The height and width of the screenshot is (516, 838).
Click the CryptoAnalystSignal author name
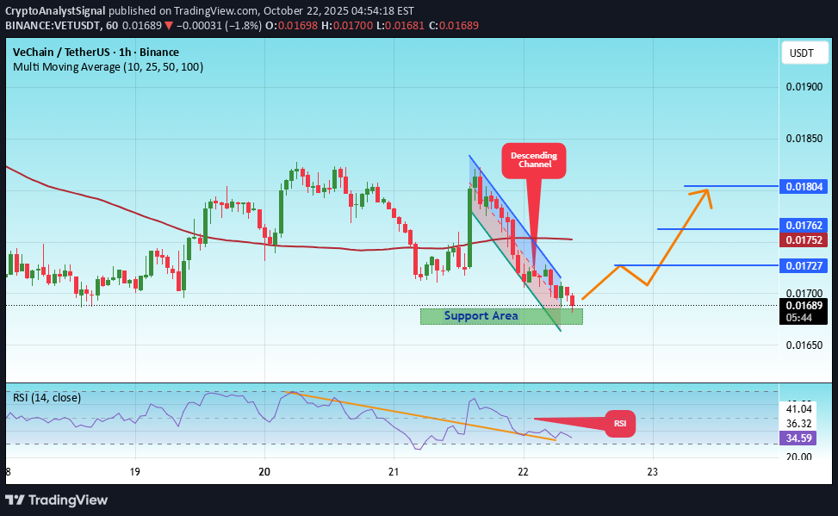(x=58, y=11)
